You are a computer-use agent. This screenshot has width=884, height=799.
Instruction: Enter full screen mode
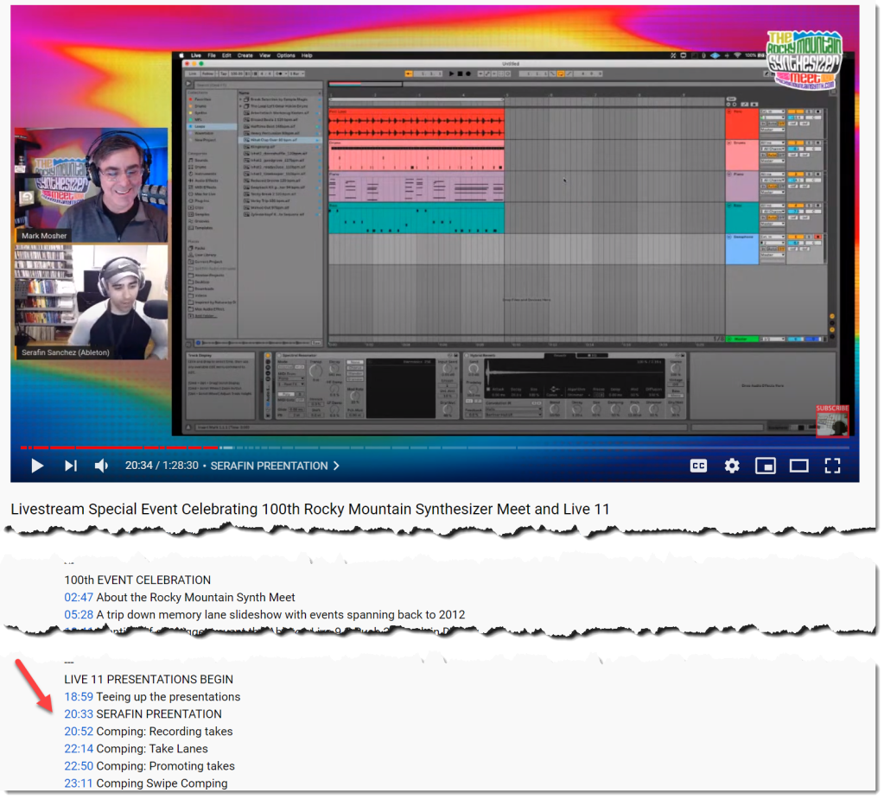pyautogui.click(x=832, y=466)
